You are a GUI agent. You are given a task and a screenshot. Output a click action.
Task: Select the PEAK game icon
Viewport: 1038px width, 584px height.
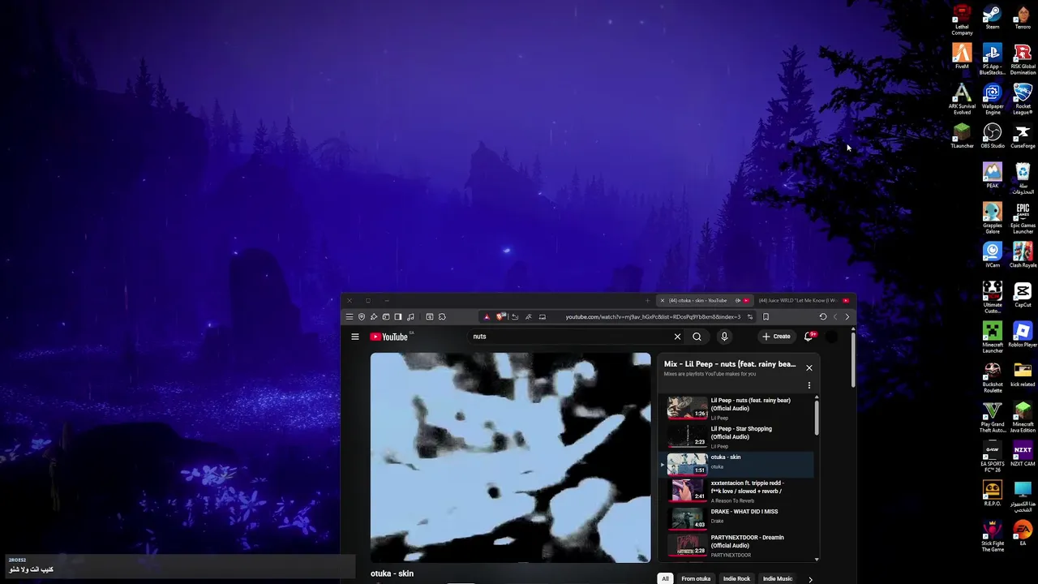992,176
